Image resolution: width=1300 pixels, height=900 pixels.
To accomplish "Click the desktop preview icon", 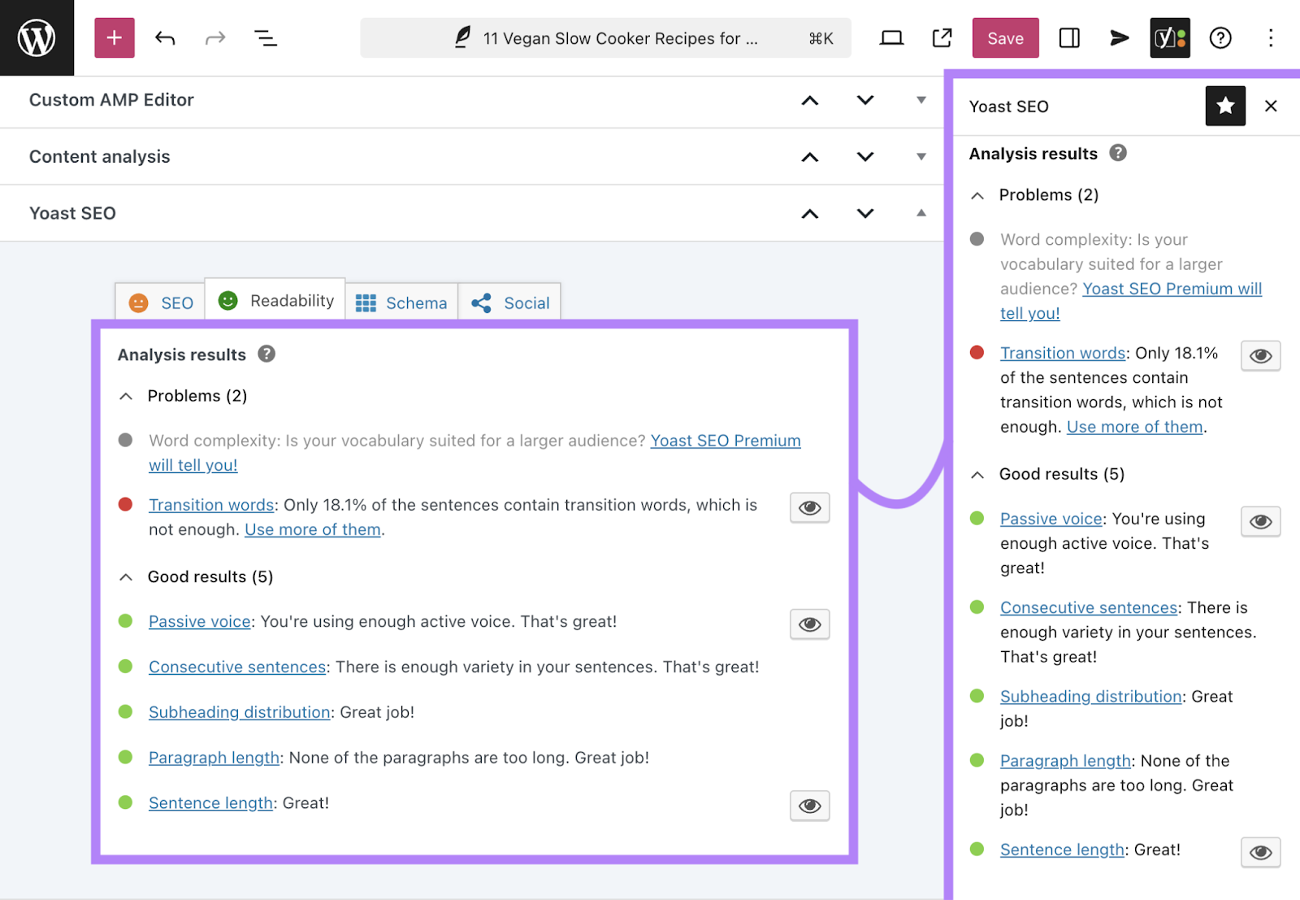I will 890,37.
